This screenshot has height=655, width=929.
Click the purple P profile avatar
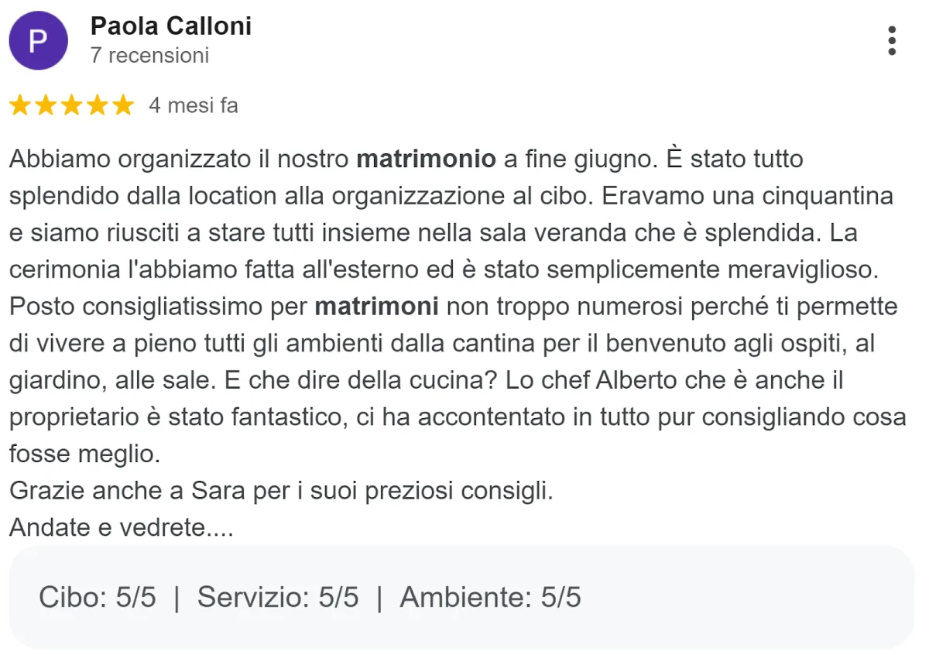click(x=39, y=40)
